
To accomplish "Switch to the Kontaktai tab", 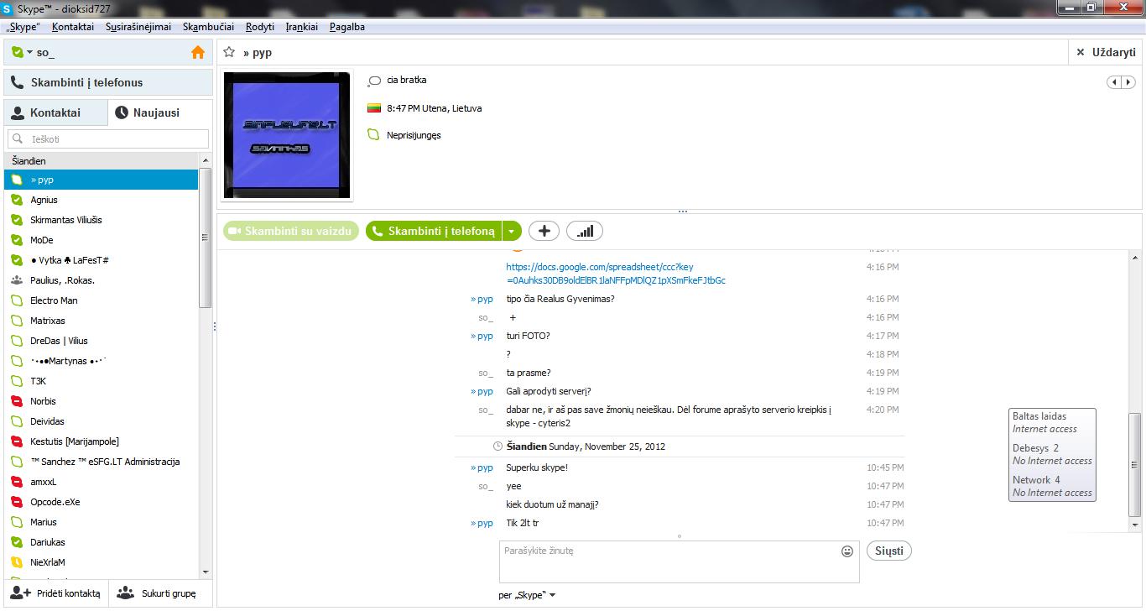I will pyautogui.click(x=55, y=112).
